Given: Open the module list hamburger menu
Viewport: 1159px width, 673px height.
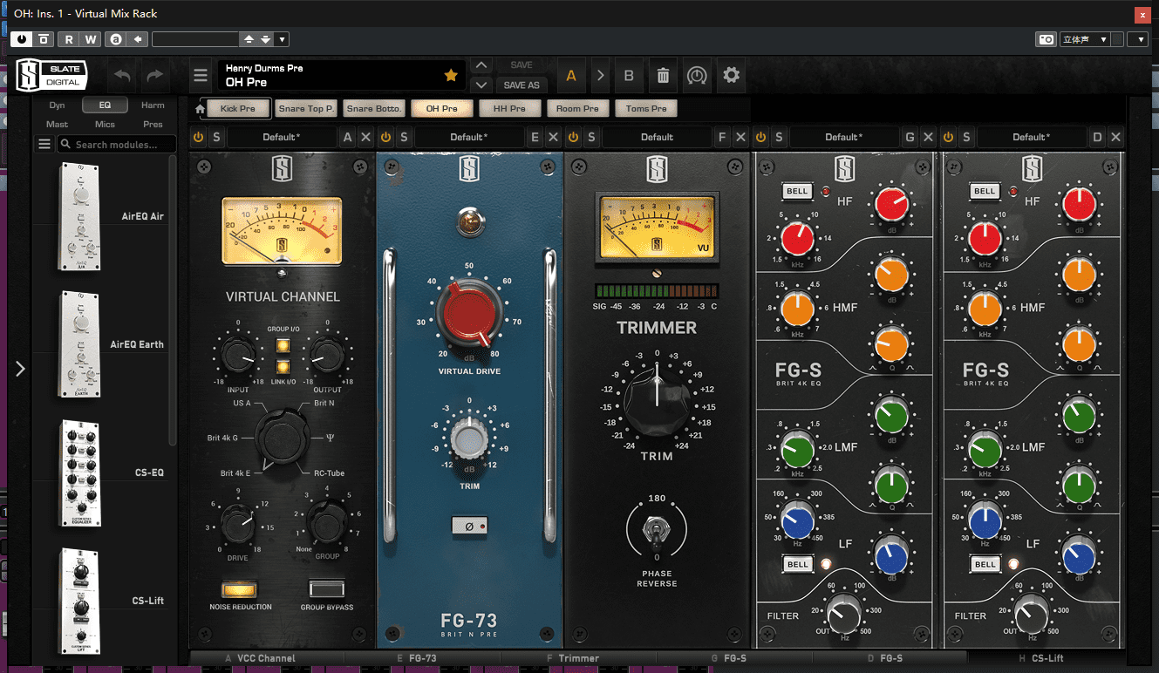Looking at the screenshot, I should pyautogui.click(x=44, y=145).
